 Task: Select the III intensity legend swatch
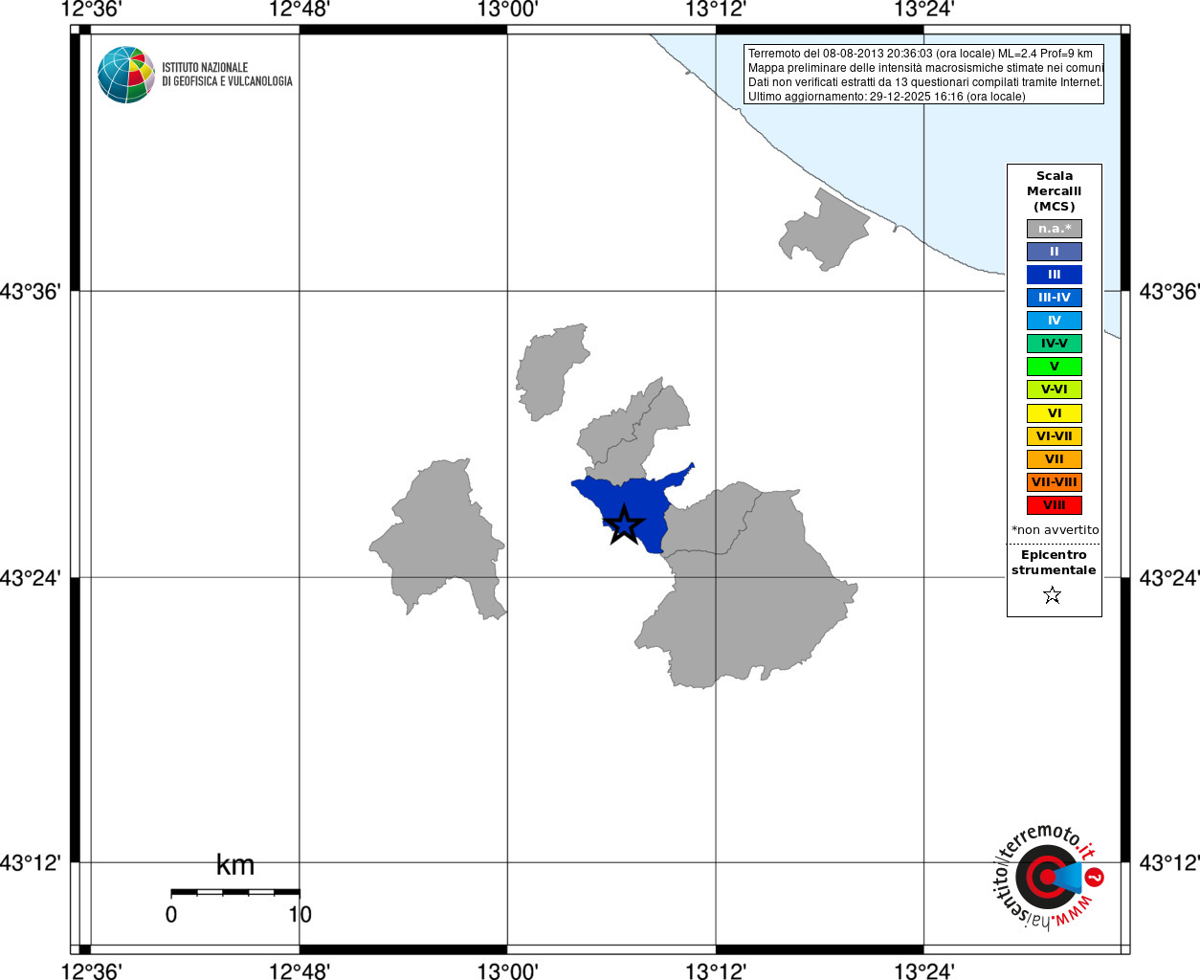click(1055, 275)
